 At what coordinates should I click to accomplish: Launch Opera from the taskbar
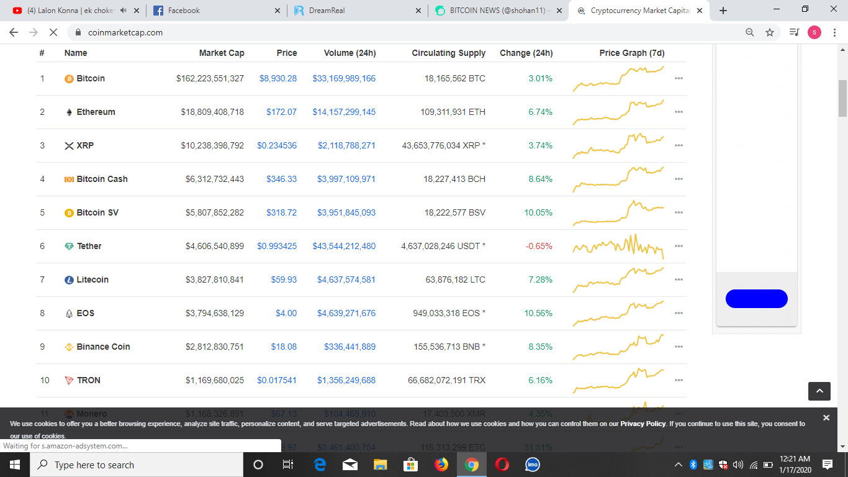502,465
